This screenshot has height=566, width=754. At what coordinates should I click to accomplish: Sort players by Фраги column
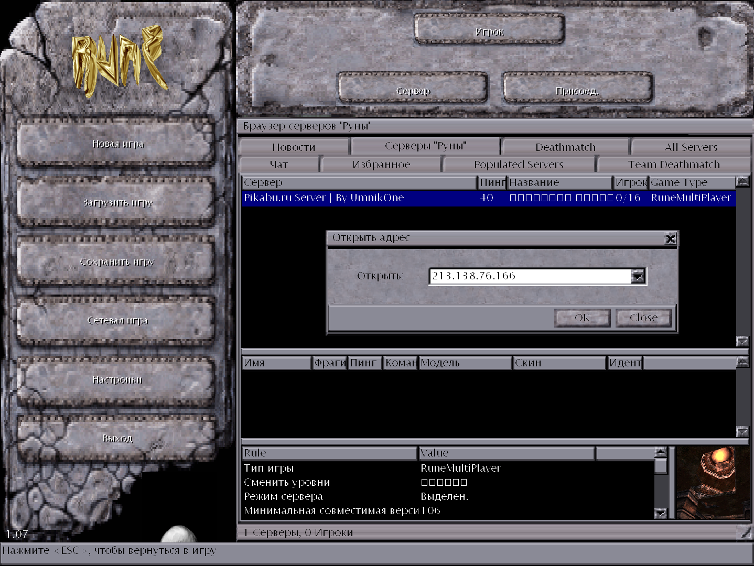(330, 363)
